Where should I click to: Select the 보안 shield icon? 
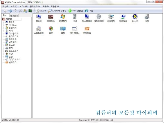51,30
